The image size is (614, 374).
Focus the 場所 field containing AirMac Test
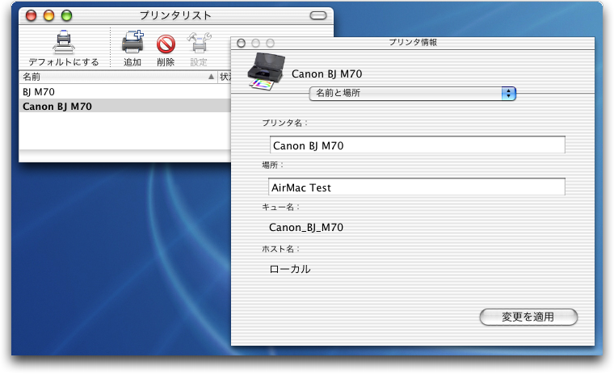click(x=417, y=187)
